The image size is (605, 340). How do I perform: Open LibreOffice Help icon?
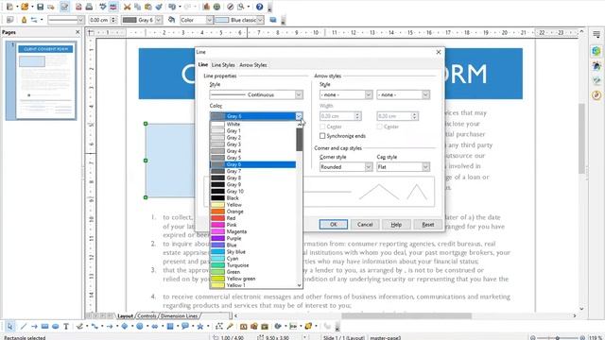(260, 7)
